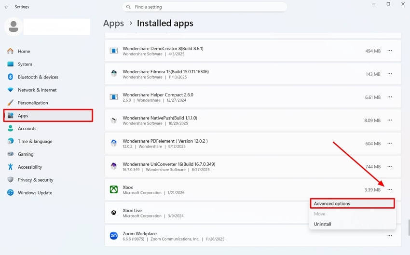The height and width of the screenshot is (255, 410).
Task: Open more options for Wondershare Helper Compact
Action: point(390,97)
